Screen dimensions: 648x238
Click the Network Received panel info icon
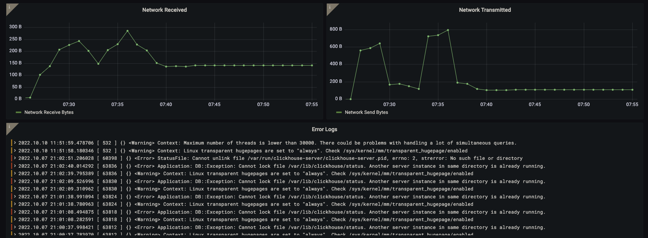9,7
